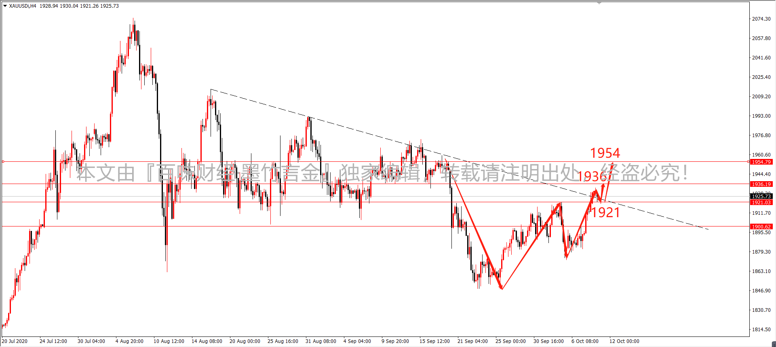Click the 14 Aug 08:00 time label
This screenshot has height=347, width=776.
(207, 341)
